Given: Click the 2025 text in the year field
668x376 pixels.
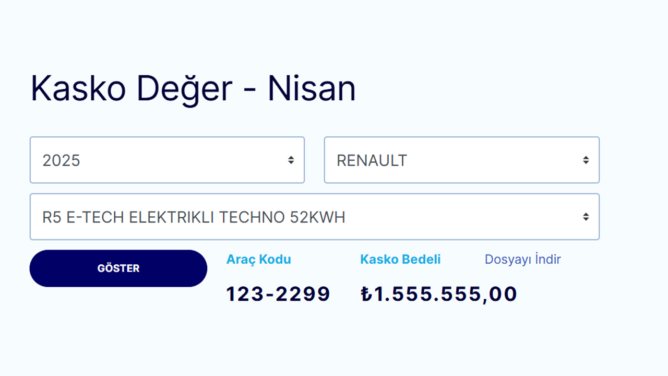Looking at the screenshot, I should (62, 160).
